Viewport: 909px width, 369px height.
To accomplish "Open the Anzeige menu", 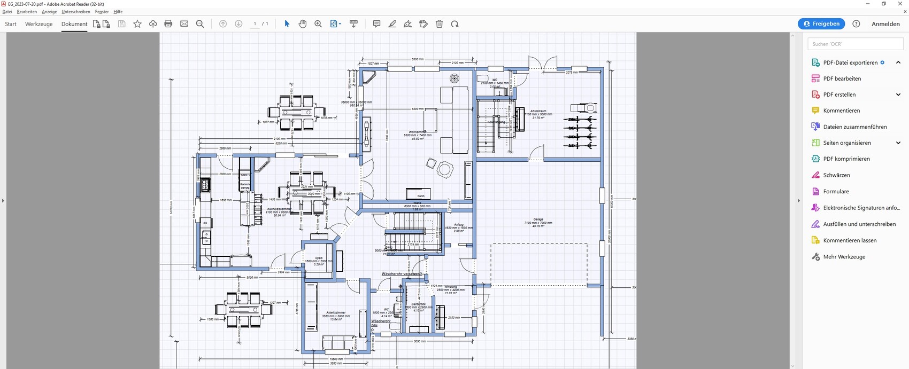I will pyautogui.click(x=49, y=12).
